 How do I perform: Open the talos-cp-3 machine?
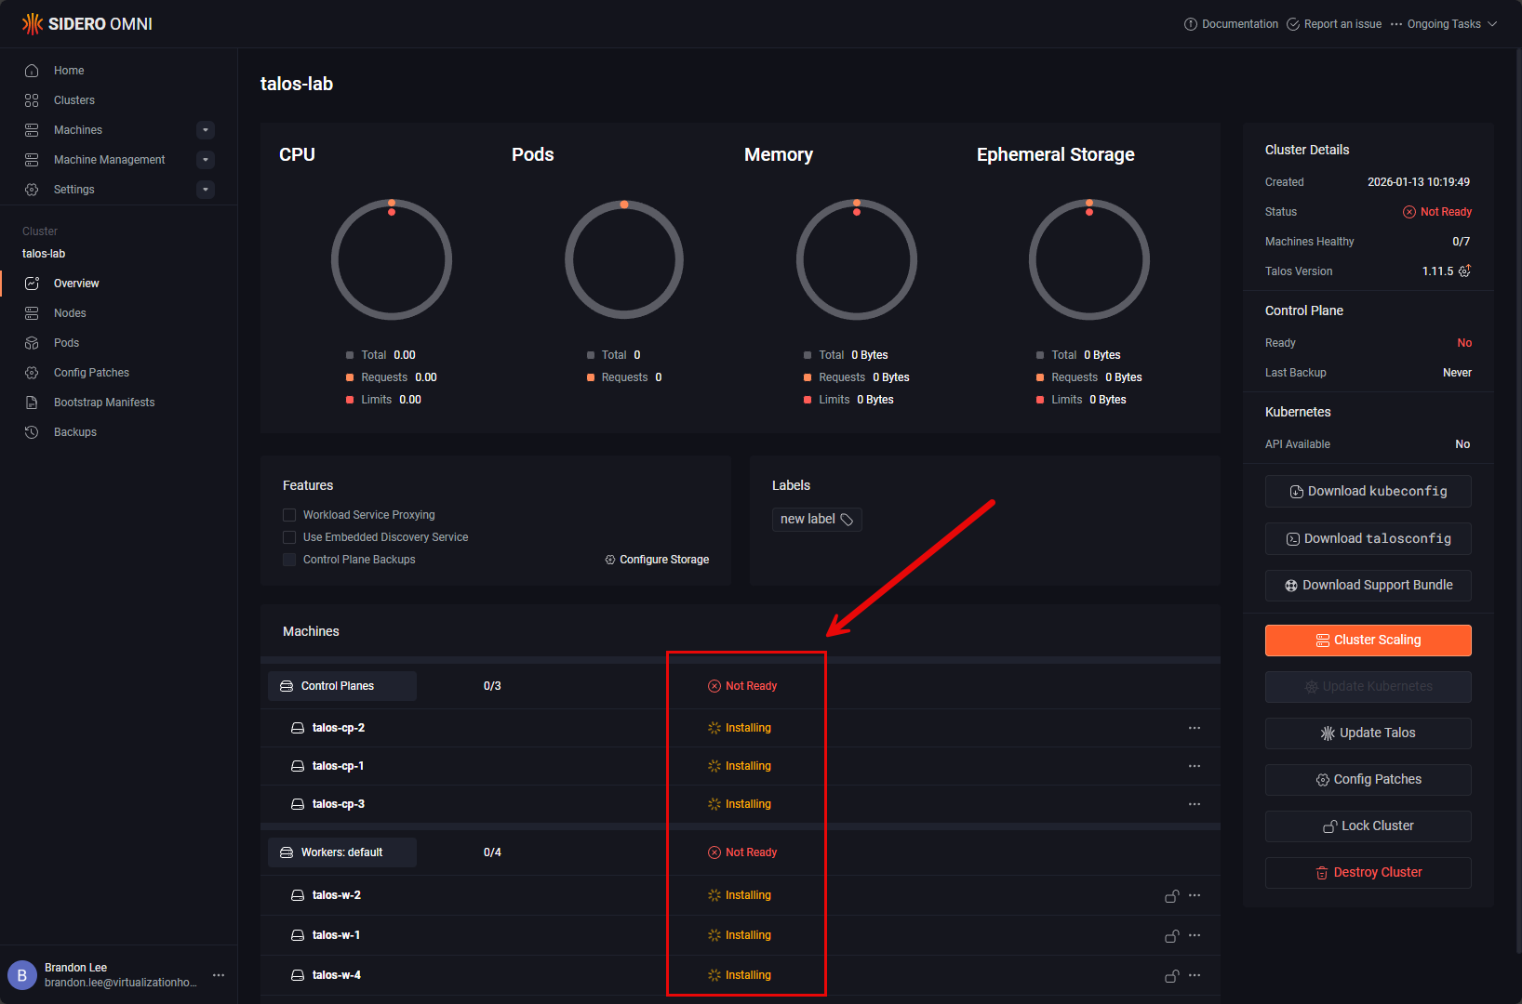coord(339,804)
